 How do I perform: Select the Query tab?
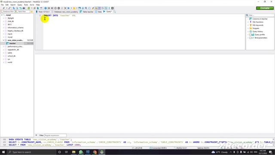[x=107, y=12]
